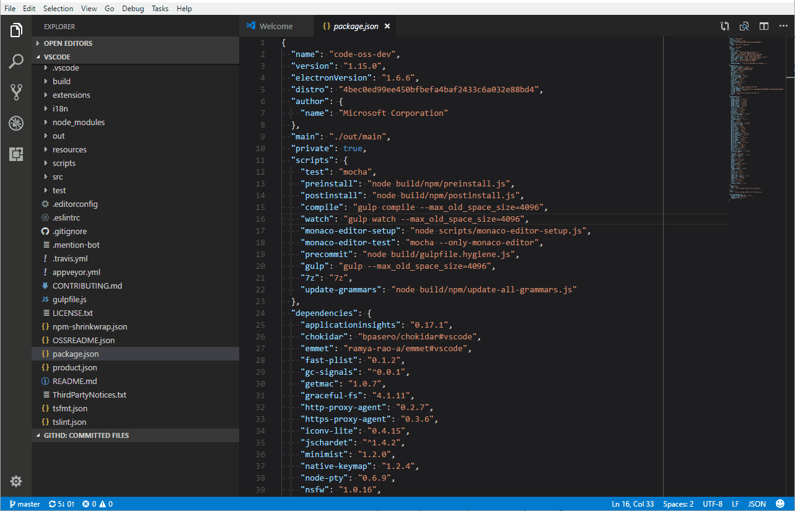Image resolution: width=795 pixels, height=511 pixels.
Task: Open LICENSE.txt in explorer
Action: click(x=135, y=313)
